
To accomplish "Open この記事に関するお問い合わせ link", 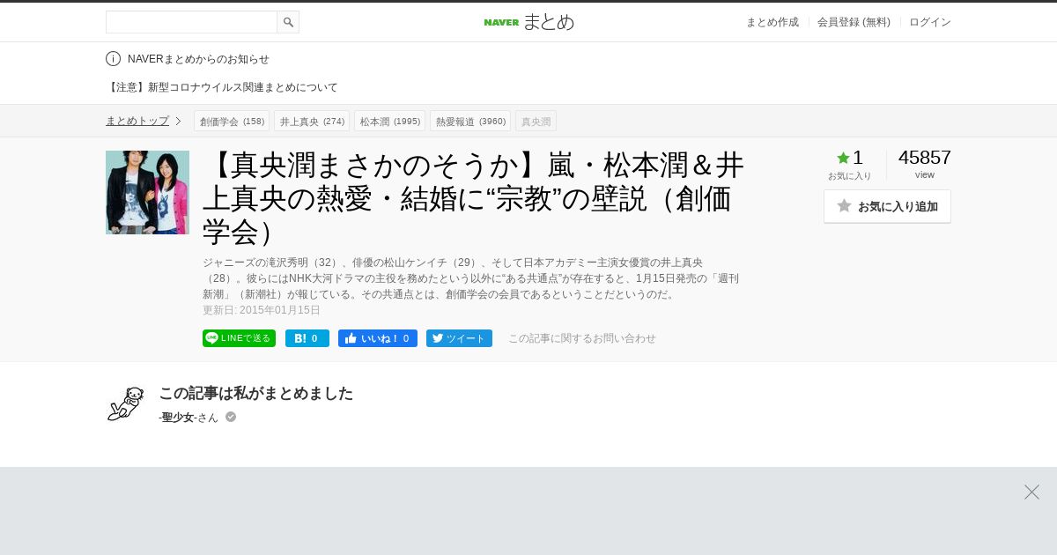I will pos(582,338).
